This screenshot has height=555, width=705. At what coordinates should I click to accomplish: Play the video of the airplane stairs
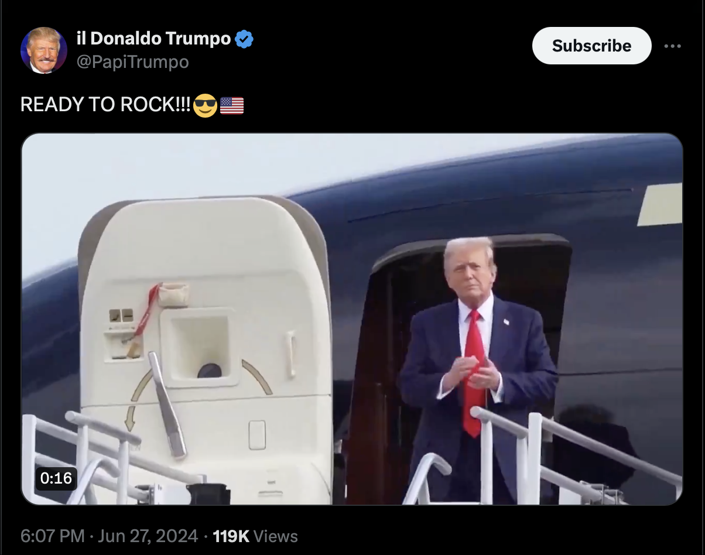[352, 319]
